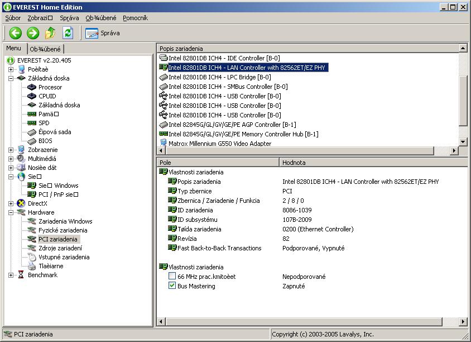Expand the Zobrazenie tree node
The image size is (471, 342).
click(11, 150)
